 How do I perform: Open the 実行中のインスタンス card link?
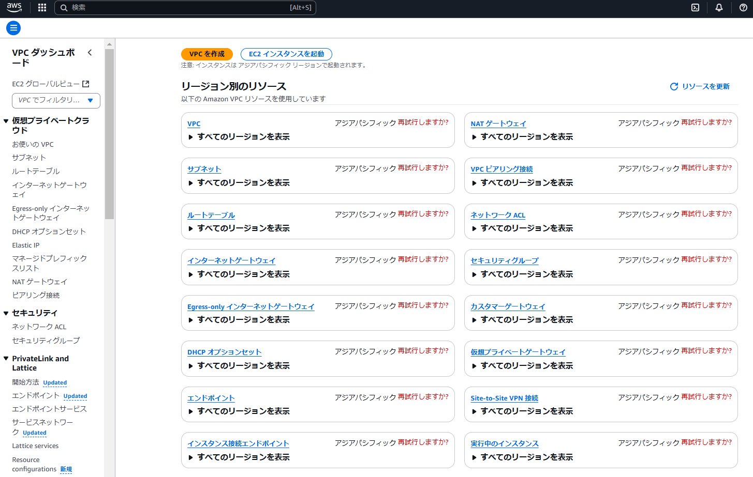click(x=505, y=444)
